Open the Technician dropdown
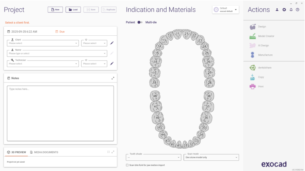 coord(43,63)
